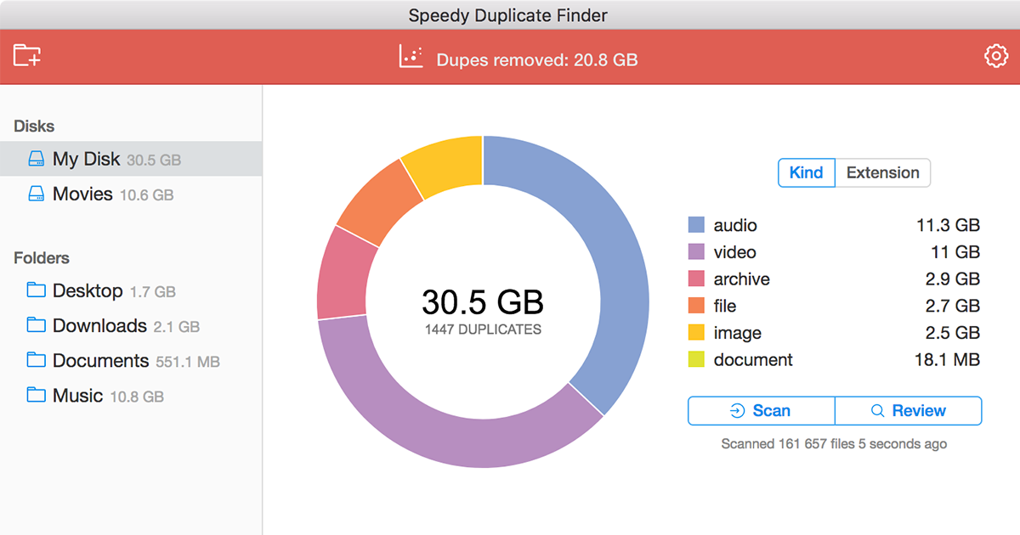Click the '10.6 GB' Movies size
The width and height of the screenshot is (1020, 535).
[146, 195]
